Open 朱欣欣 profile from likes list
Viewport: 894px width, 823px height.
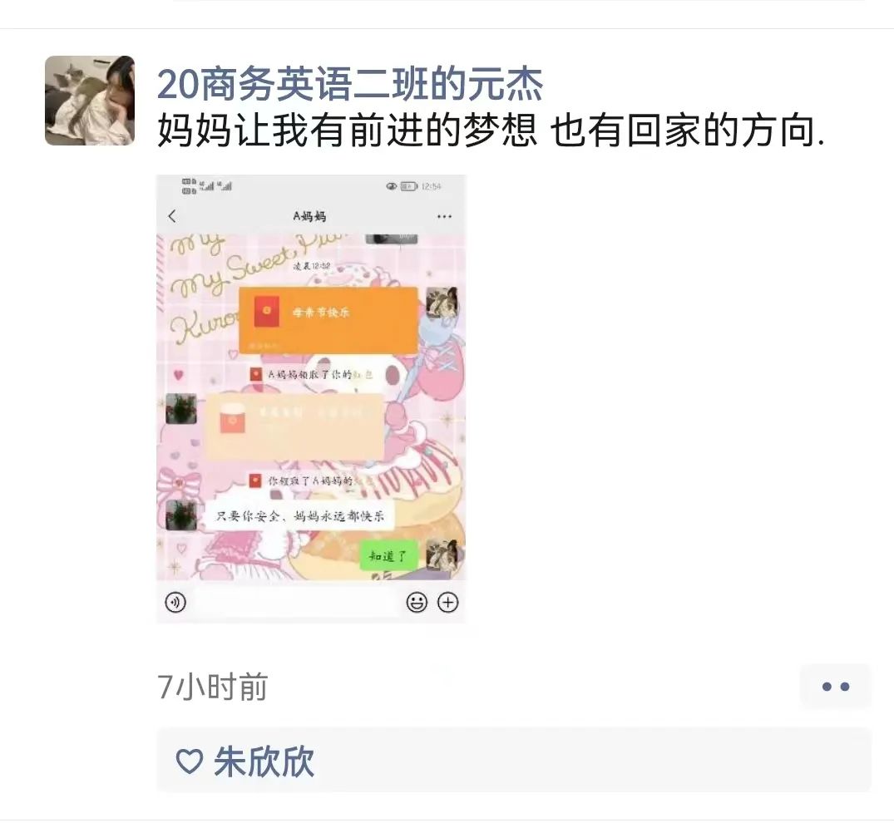coord(264,761)
